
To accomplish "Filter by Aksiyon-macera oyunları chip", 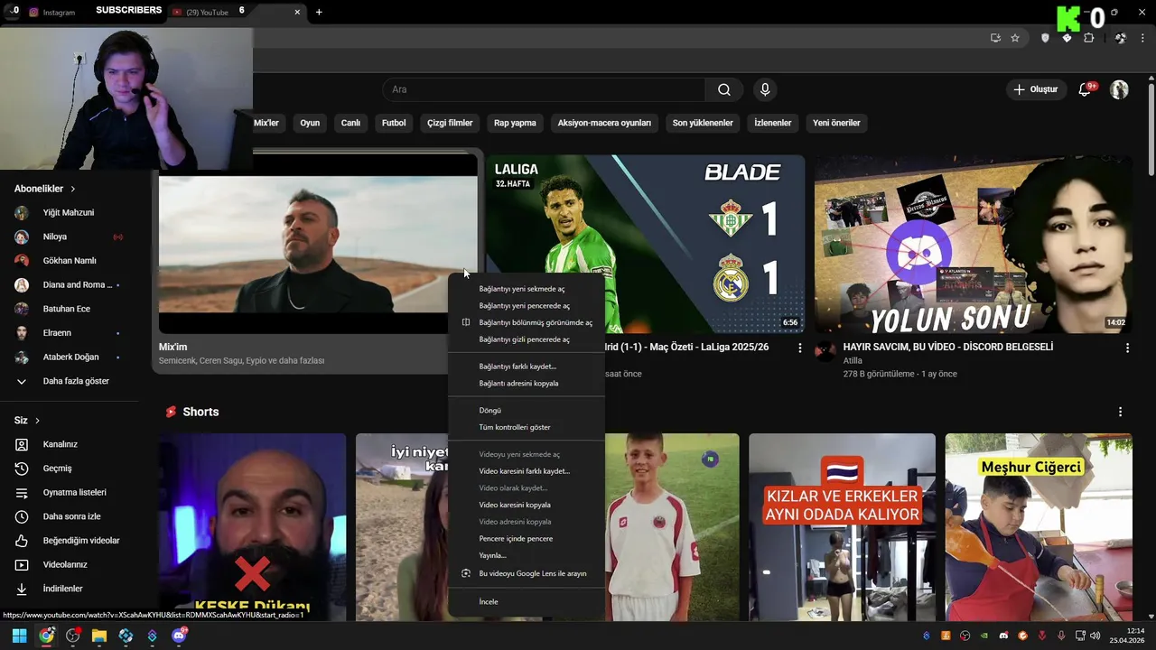I will pyautogui.click(x=604, y=123).
